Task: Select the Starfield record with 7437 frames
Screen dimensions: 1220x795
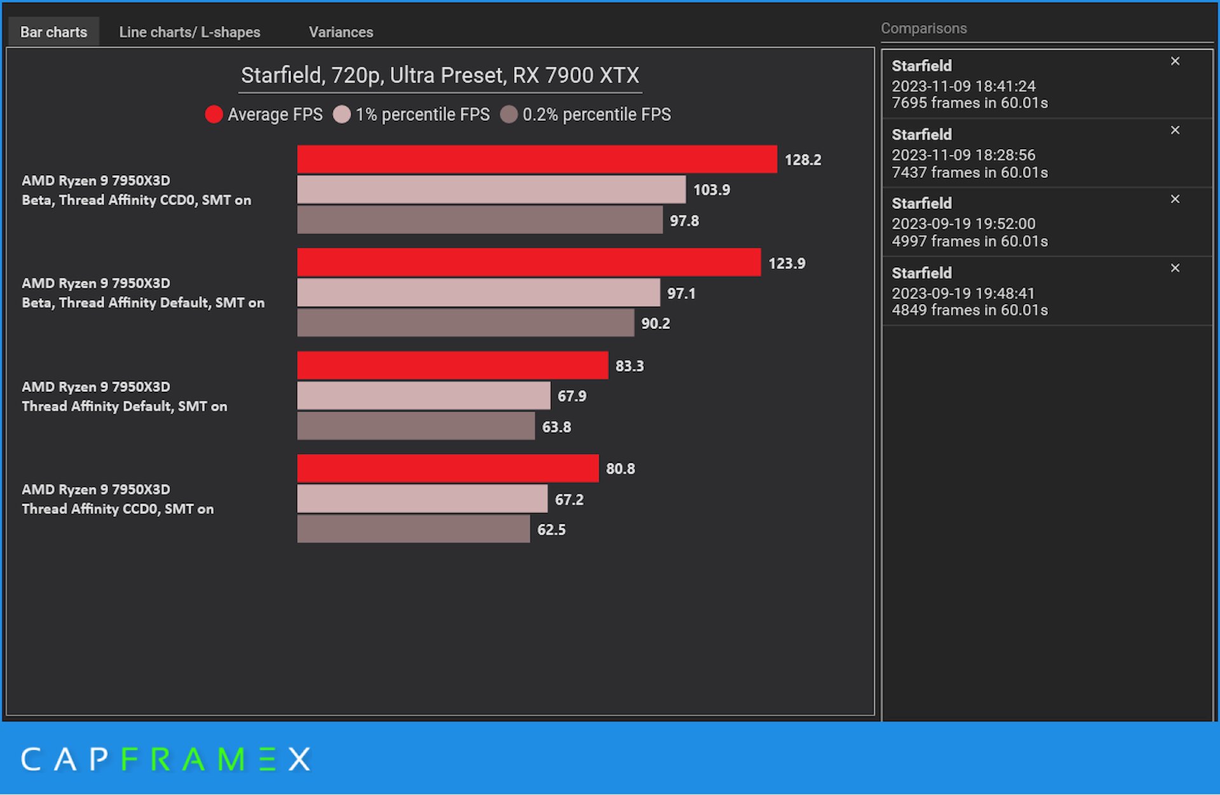Action: (1047, 153)
